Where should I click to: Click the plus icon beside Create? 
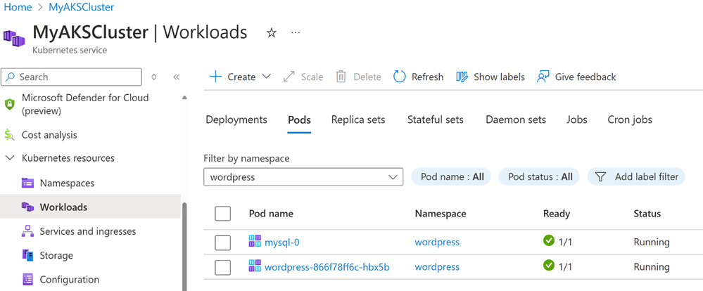tap(215, 77)
